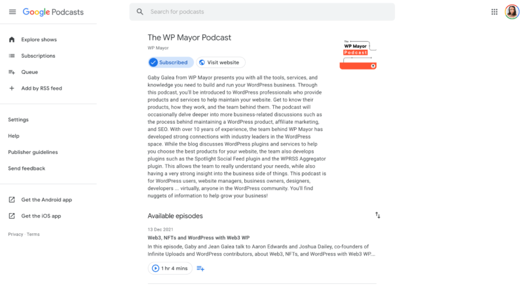Open Get the iOS app link
Viewport: 524px width, 293px height.
tap(41, 216)
